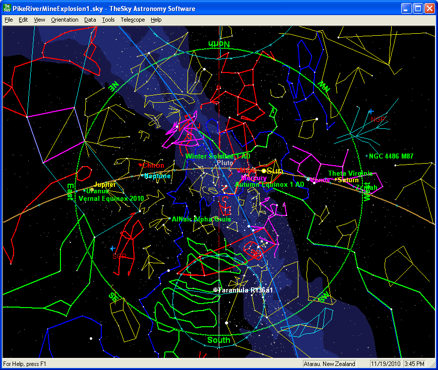Click the 11/19/2010 date in status bar
Screen dimensions: 438x370
pyautogui.click(x=385, y=363)
